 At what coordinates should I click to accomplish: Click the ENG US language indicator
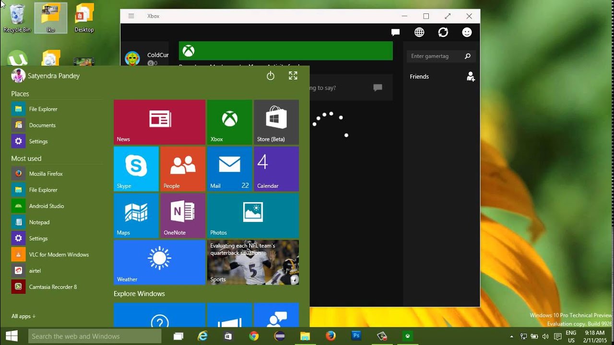[571, 336]
